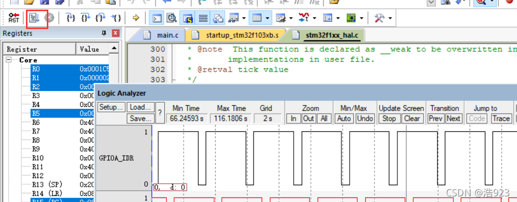Viewport: 517px width, 202px height.
Task: Reset the CPU with the RST icon
Action: (14, 18)
